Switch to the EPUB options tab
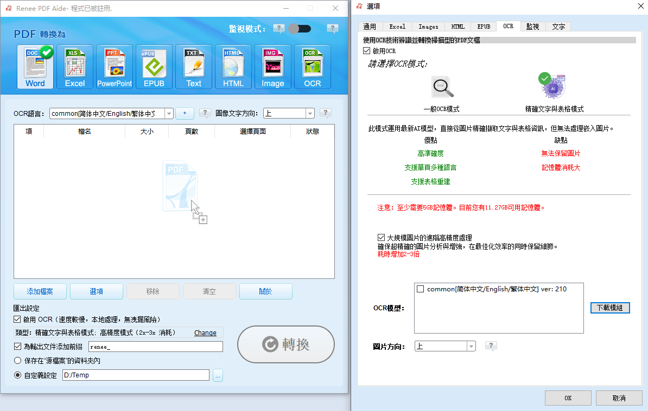This screenshot has height=411, width=648. point(484,27)
